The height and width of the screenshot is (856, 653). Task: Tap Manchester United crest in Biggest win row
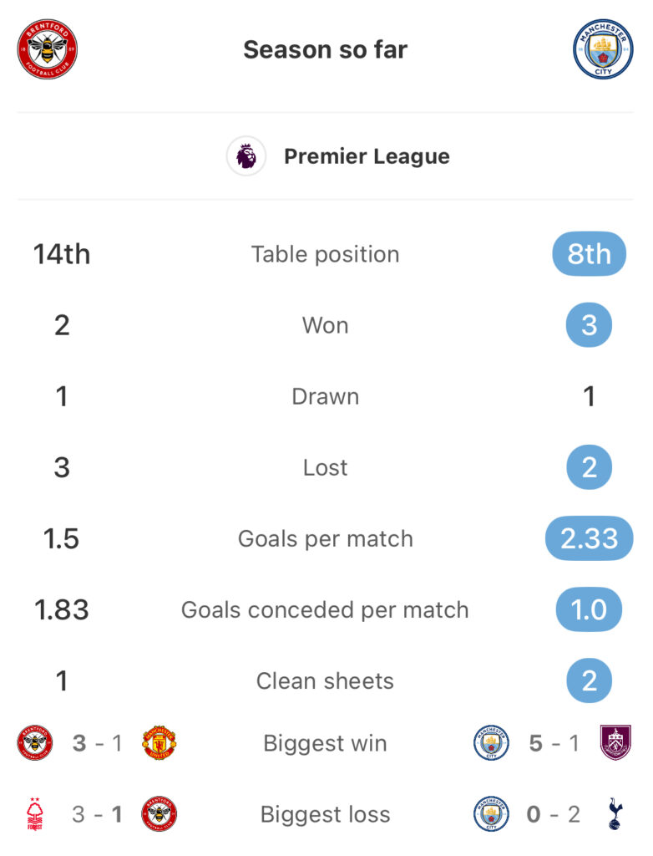159,742
